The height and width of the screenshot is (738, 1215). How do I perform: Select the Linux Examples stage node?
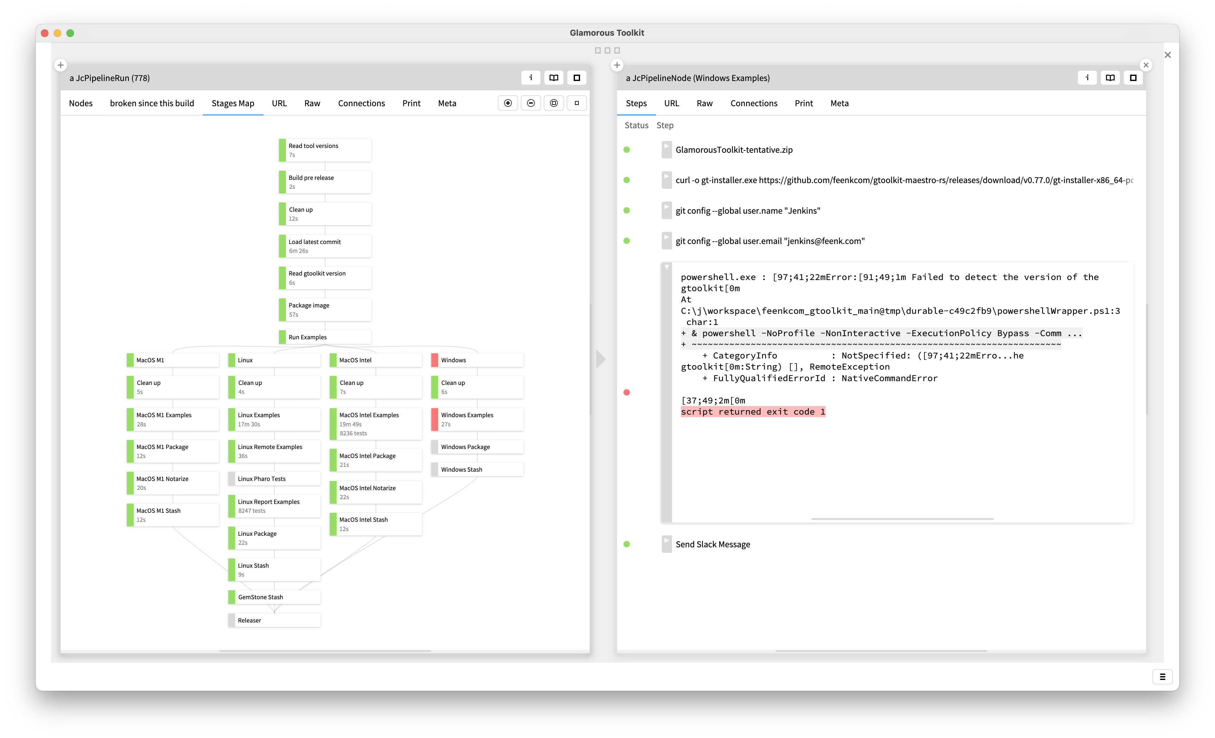coord(274,419)
